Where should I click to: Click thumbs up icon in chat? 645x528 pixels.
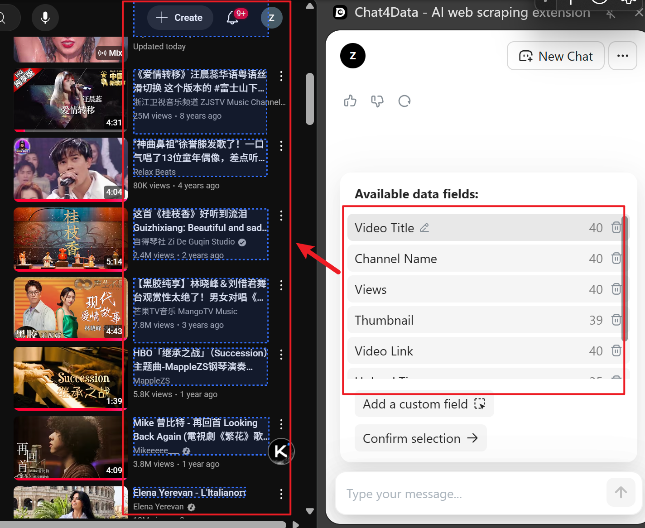[x=350, y=101]
